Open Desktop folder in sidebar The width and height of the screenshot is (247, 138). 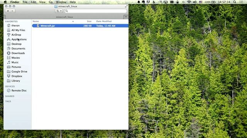(16, 44)
